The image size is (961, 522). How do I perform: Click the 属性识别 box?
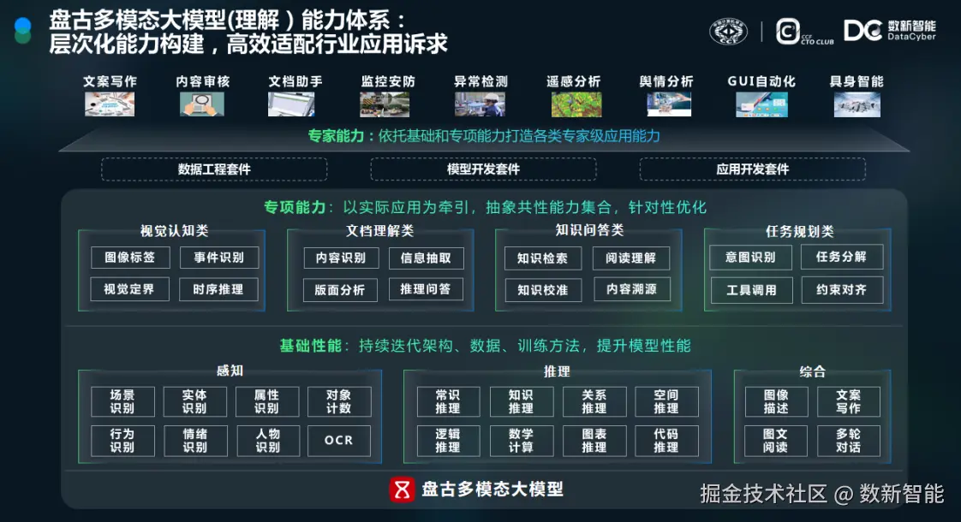click(267, 401)
